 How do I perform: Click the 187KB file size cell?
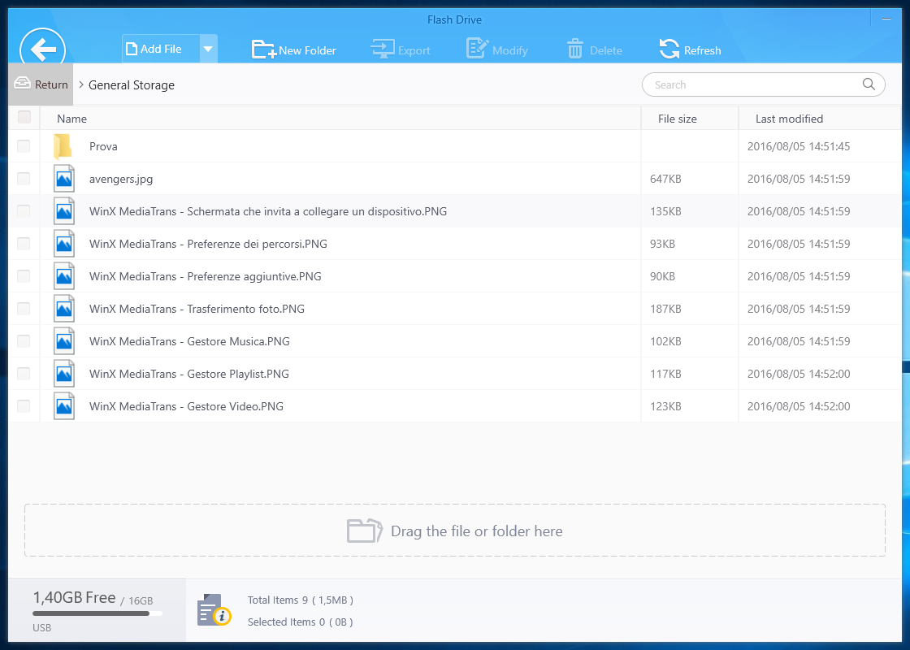[x=665, y=309]
